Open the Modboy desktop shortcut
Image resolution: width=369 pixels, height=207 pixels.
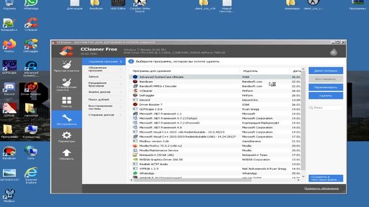(x=9, y=195)
